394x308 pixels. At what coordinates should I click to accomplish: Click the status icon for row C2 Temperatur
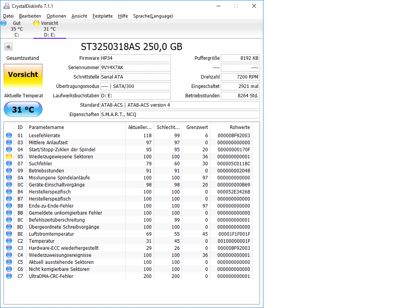[x=9, y=241]
